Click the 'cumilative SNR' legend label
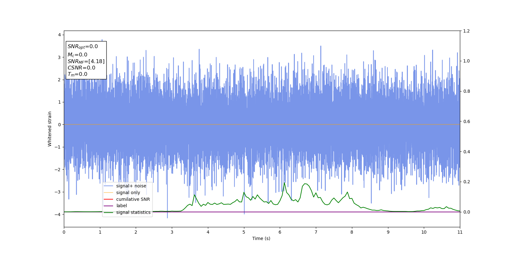The width and height of the screenshot is (511, 255). [133, 199]
